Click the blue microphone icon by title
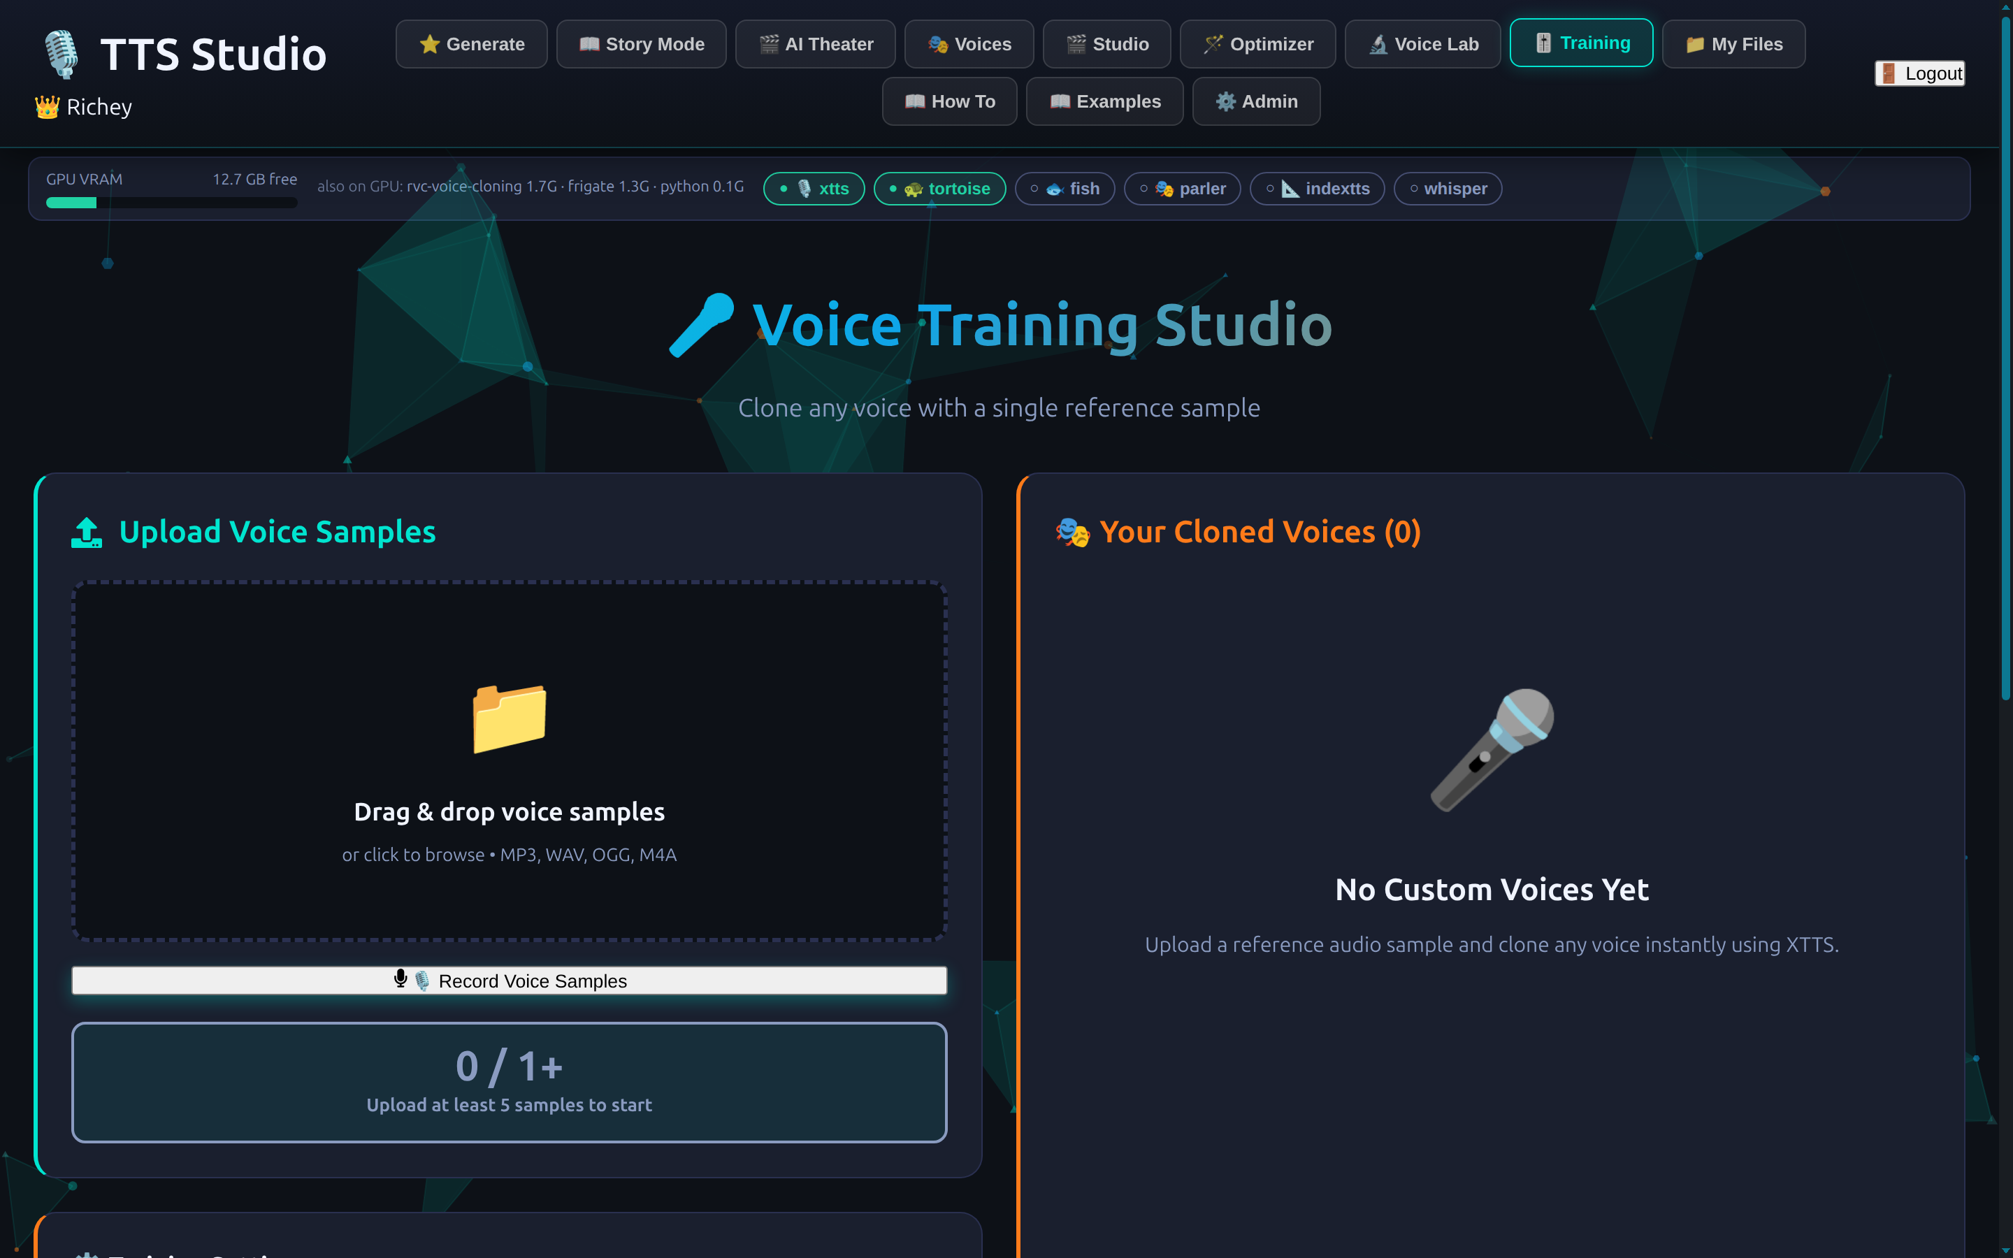This screenshot has width=2013, height=1258. pos(702,325)
